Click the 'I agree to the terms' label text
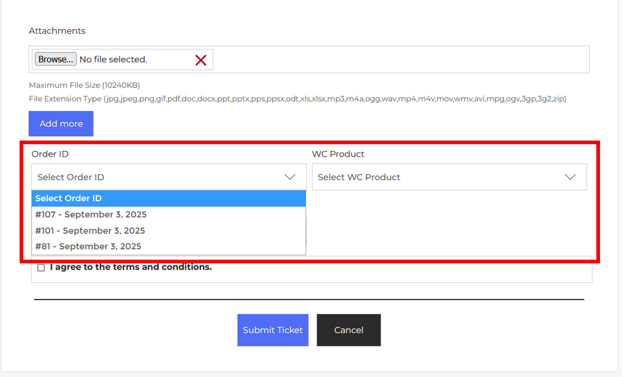622x377 pixels. 131,267
